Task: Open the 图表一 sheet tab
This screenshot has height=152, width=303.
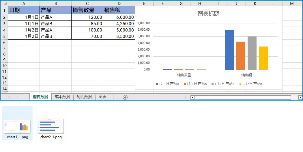Action: point(104,97)
